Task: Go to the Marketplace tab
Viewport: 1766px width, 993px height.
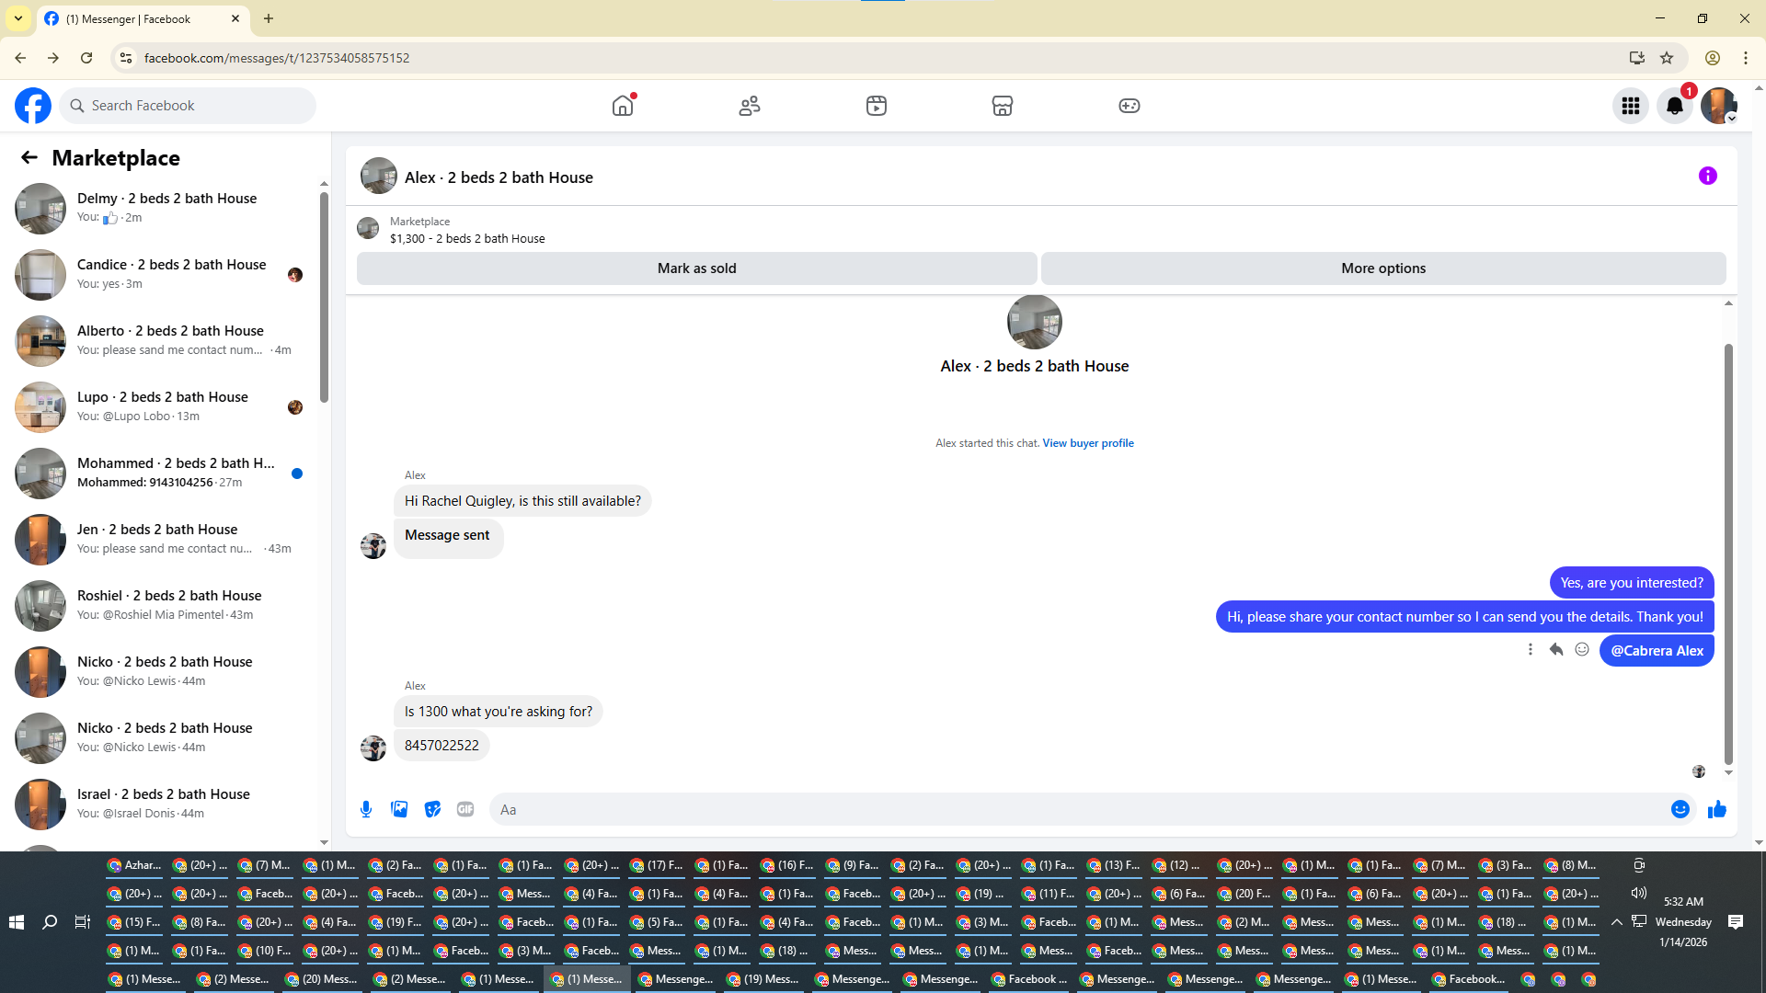Action: tap(1002, 106)
